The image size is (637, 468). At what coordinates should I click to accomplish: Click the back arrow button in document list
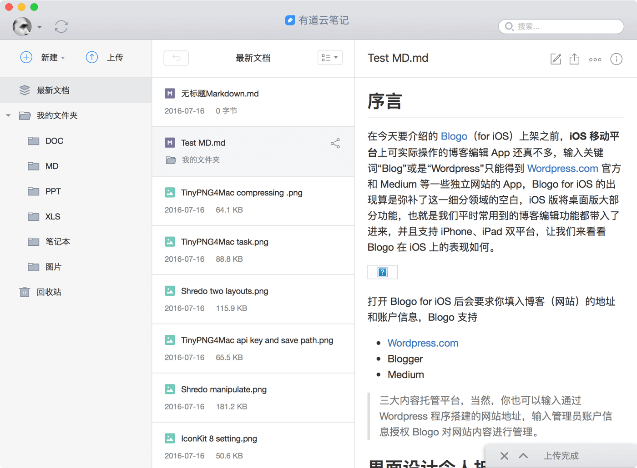[176, 58]
